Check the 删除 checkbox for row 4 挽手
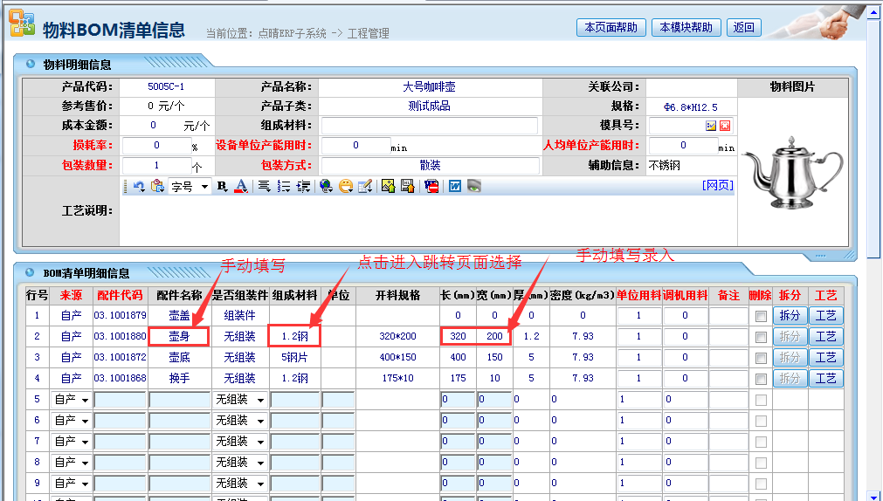 761,379
